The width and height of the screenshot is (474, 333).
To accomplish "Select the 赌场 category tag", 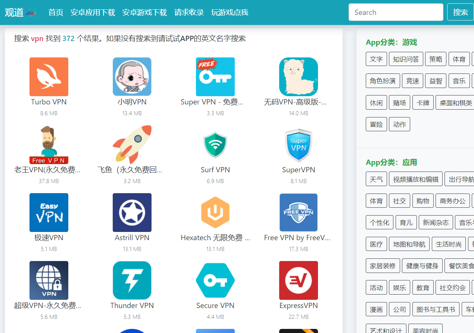I will (x=400, y=103).
